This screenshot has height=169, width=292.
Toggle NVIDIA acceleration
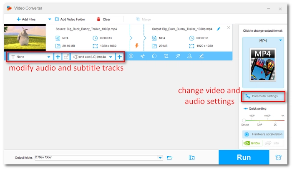pyautogui.click(x=252, y=143)
